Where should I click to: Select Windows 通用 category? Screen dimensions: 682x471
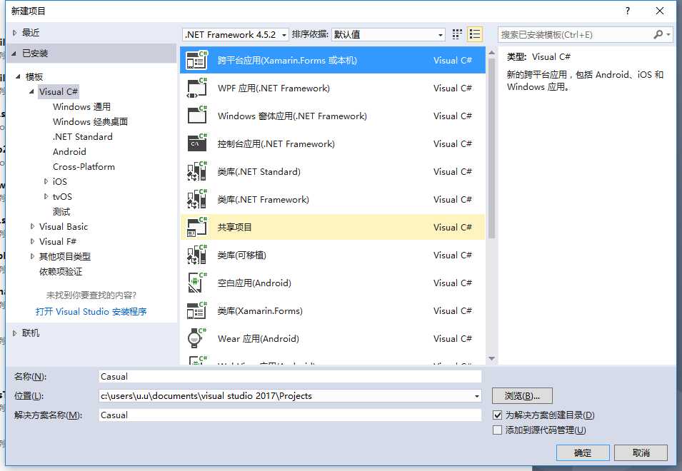(81, 107)
